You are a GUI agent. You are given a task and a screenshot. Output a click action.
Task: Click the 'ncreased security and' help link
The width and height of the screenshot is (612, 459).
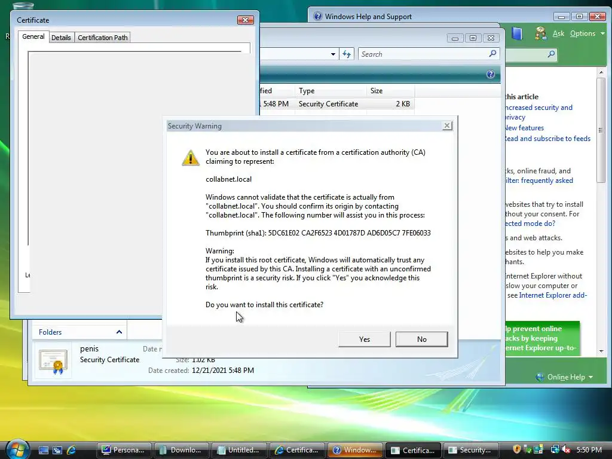[x=538, y=108]
